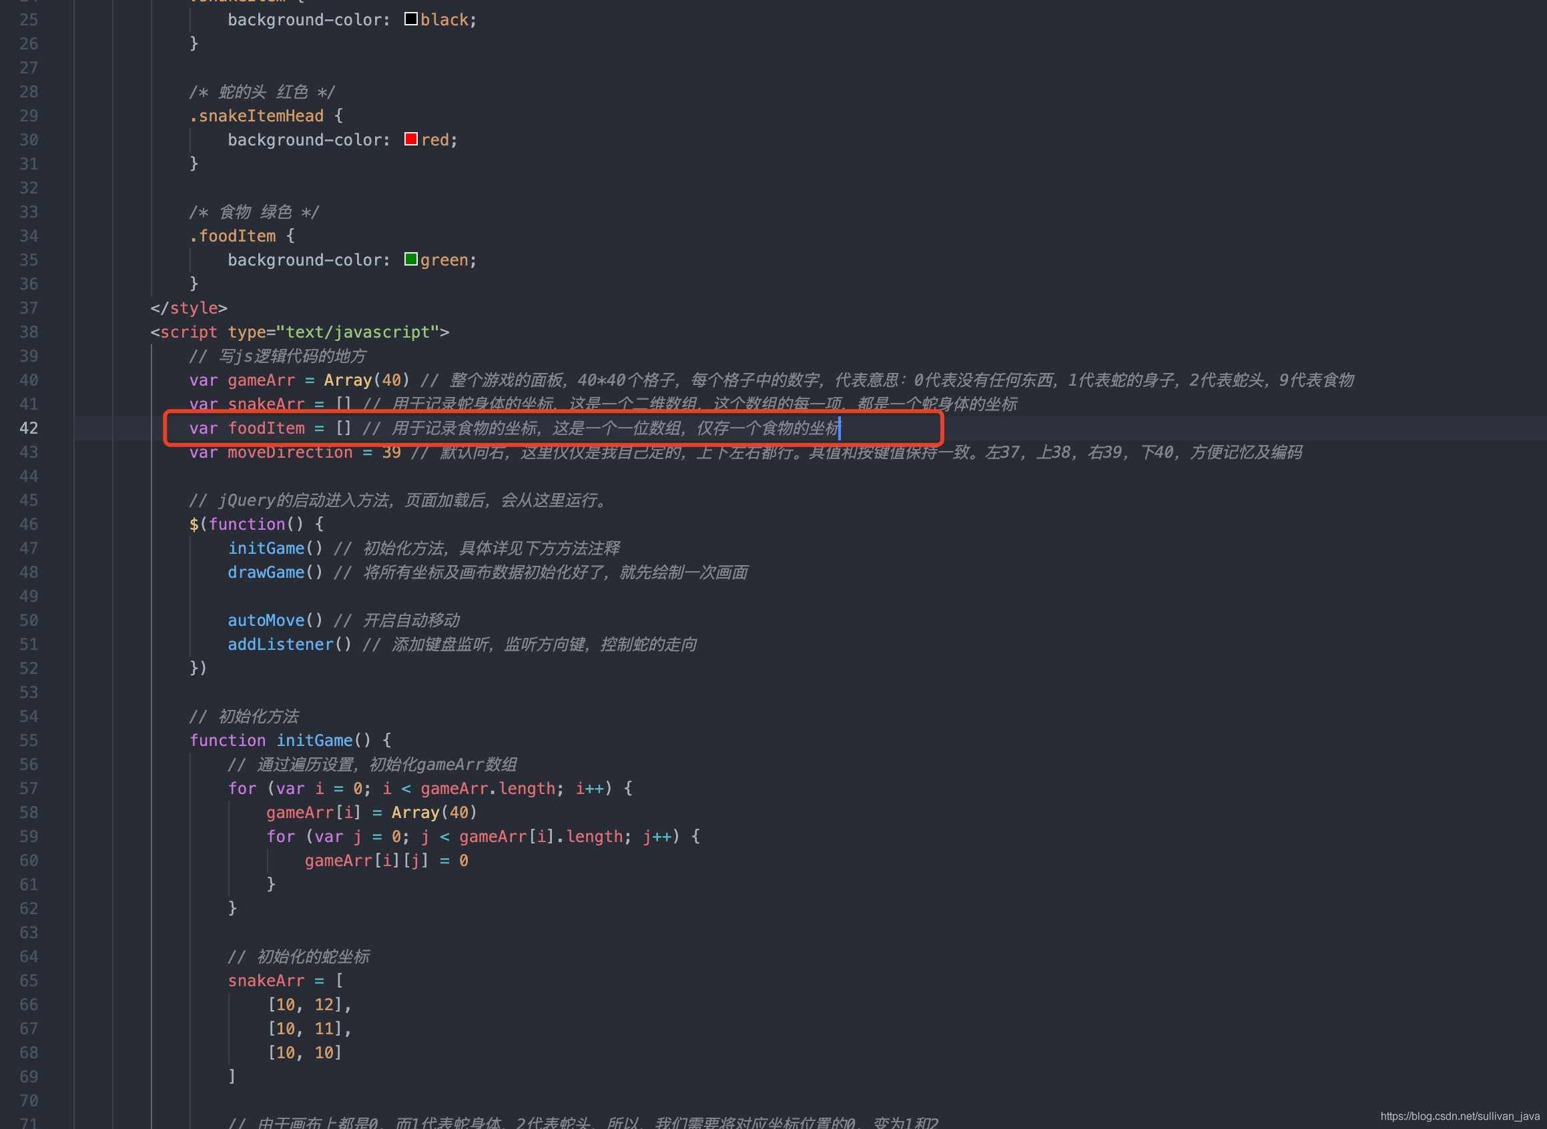
Task: Click the closing }) on line 52
Action: point(198,668)
